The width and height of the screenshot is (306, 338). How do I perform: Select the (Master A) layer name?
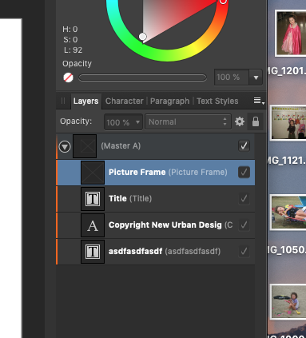(x=121, y=145)
